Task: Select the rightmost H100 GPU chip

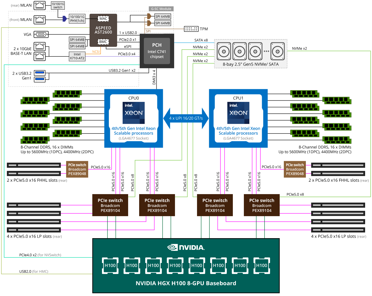Action: click(x=262, y=265)
